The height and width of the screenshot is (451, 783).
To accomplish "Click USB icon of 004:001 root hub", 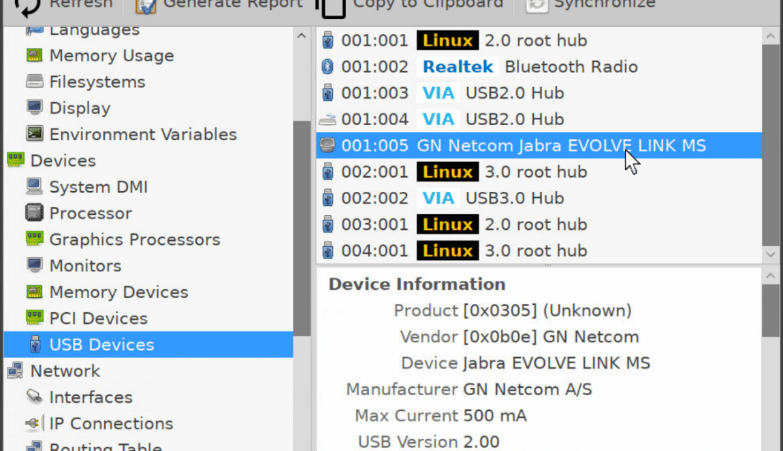I will 327,250.
